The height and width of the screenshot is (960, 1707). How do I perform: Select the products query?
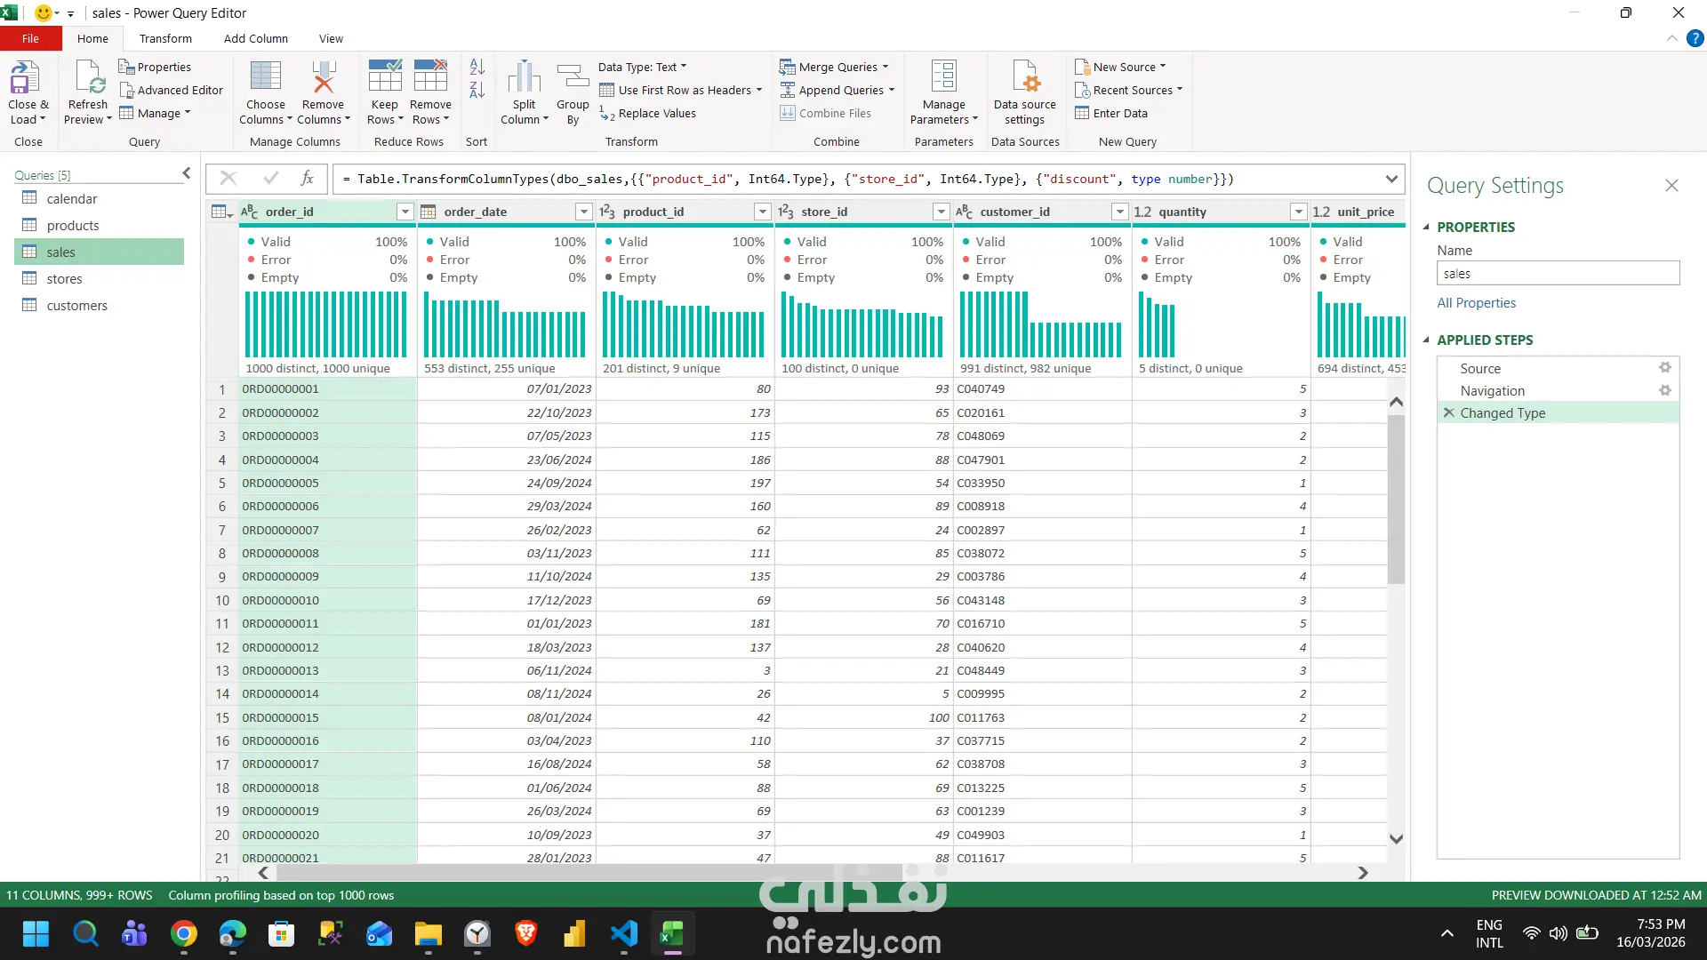tap(99, 225)
